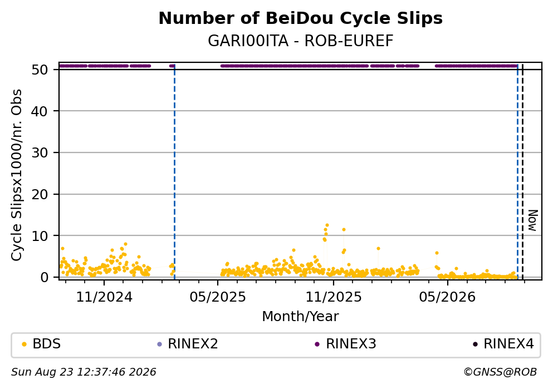
Task: Click the 11/2025 x-axis tick label
Action: pos(333,297)
